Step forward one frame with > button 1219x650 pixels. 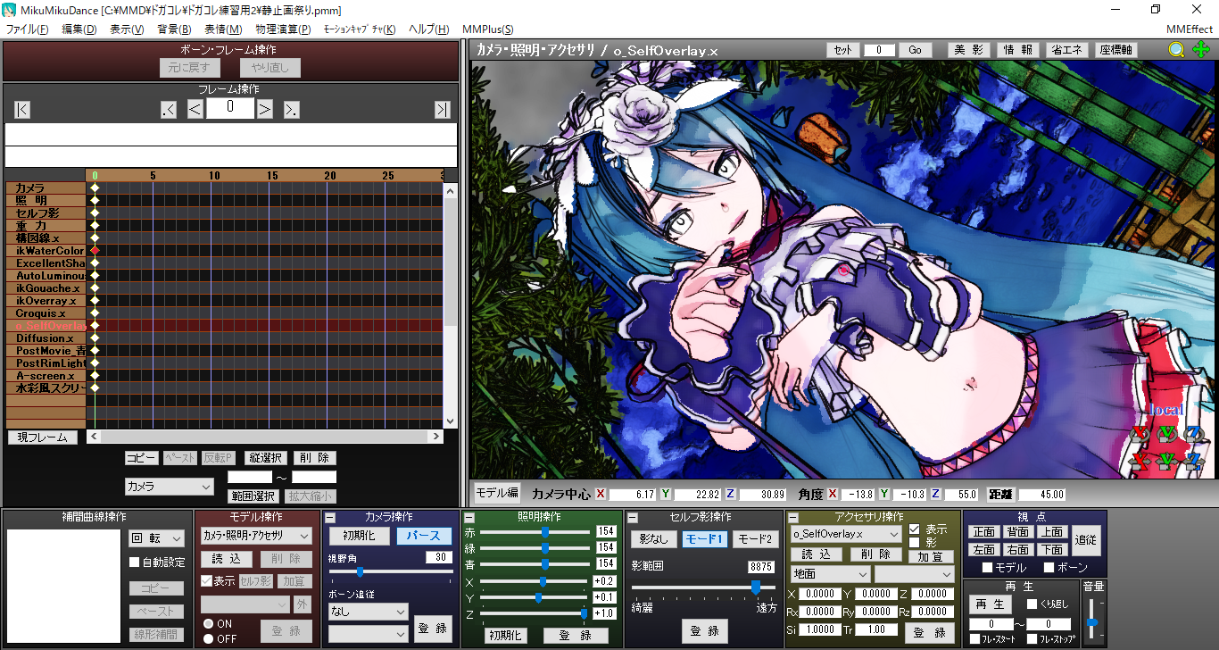tap(265, 110)
